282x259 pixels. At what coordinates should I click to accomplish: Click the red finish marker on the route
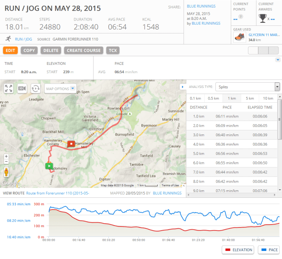tap(71, 144)
